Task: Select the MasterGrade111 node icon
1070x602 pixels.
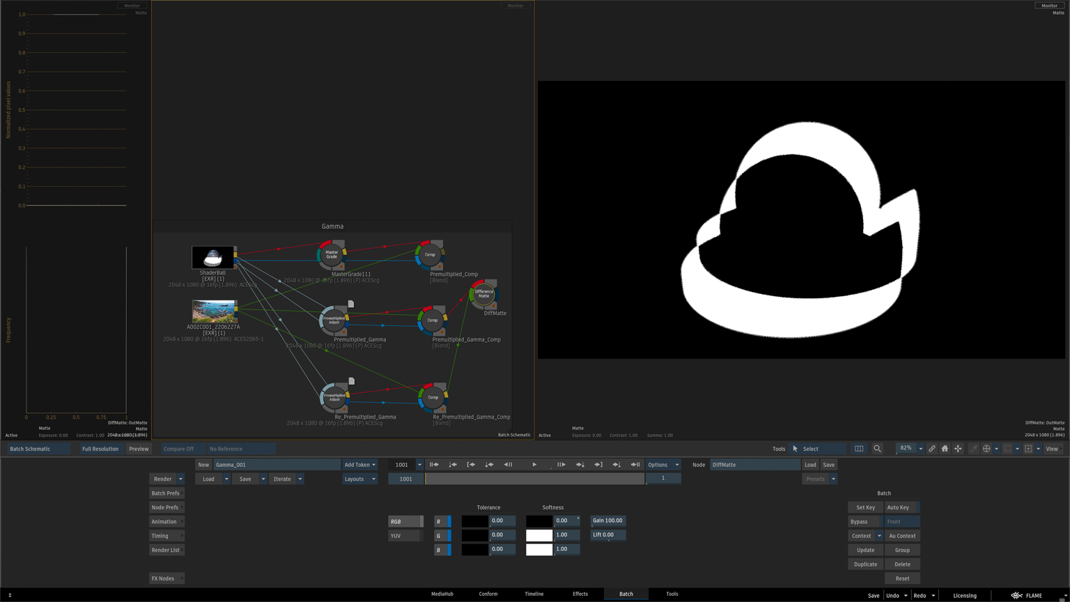Action: tap(332, 255)
